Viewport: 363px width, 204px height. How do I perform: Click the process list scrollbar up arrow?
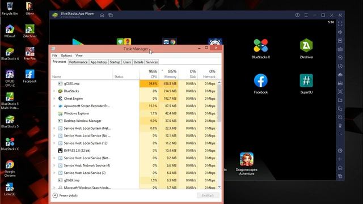tap(220, 82)
